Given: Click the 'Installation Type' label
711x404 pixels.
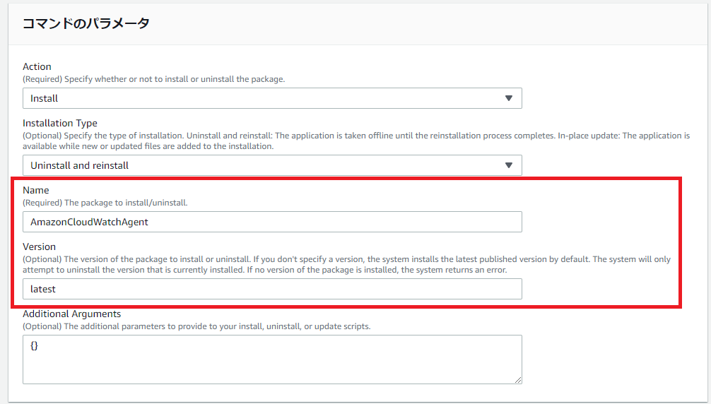Looking at the screenshot, I should (x=60, y=123).
